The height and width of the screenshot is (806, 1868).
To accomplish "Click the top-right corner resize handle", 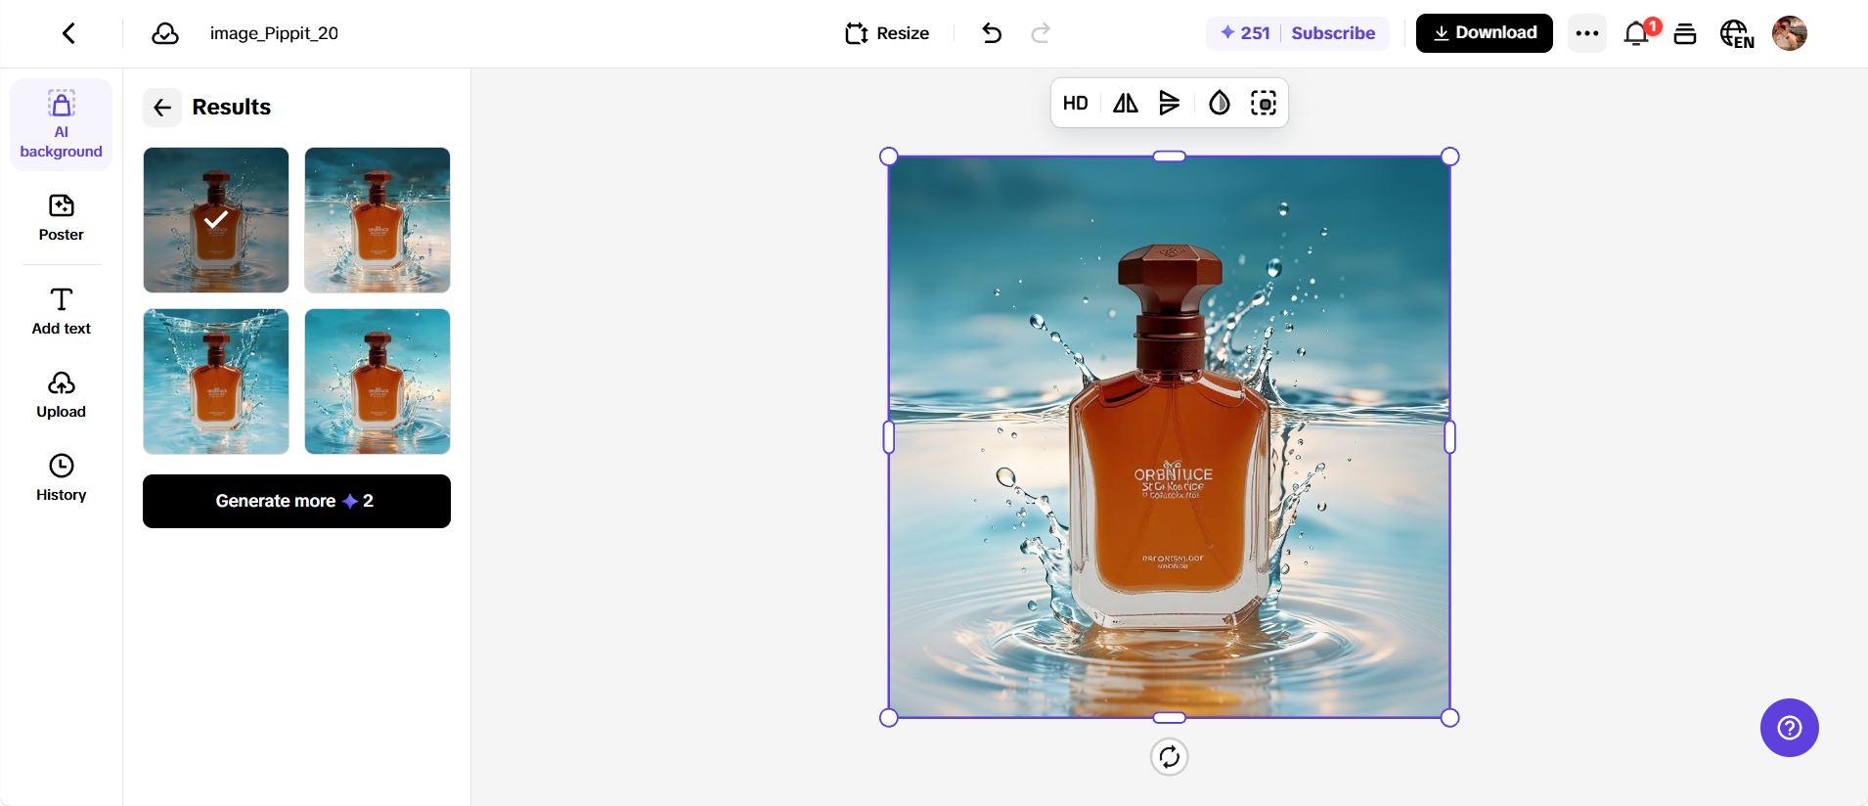I will tap(1450, 157).
